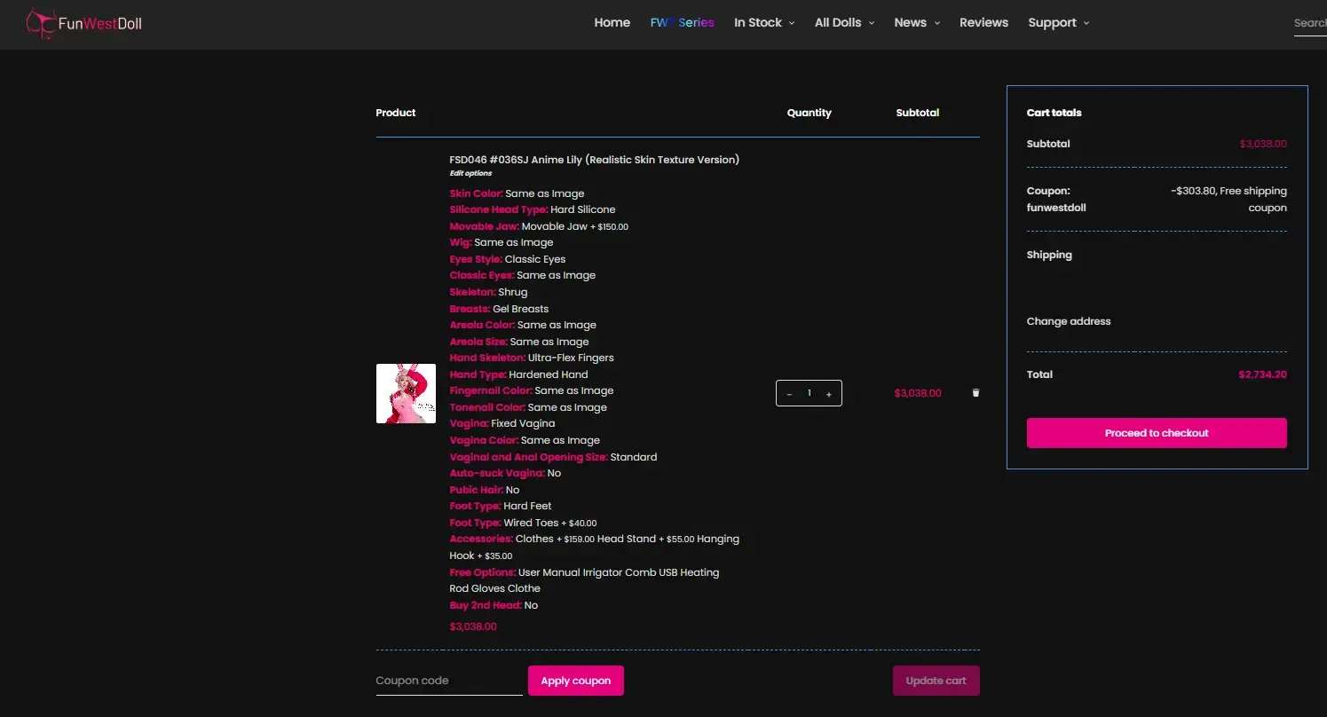1327x717 pixels.
Task: Click the Foot Type: Hard Feet row
Action: (x=501, y=506)
